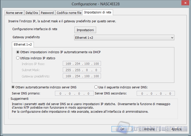Expand the Gateway predefinito dropdown

pos(124,37)
